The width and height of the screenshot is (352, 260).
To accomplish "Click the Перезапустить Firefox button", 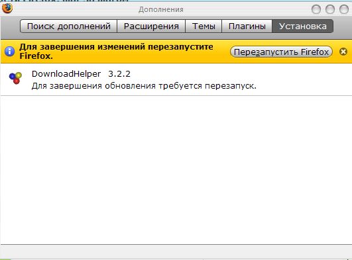I will click(x=281, y=52).
